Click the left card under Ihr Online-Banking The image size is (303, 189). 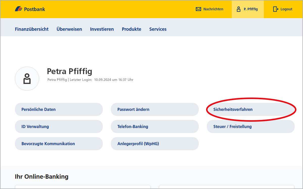[83, 187]
